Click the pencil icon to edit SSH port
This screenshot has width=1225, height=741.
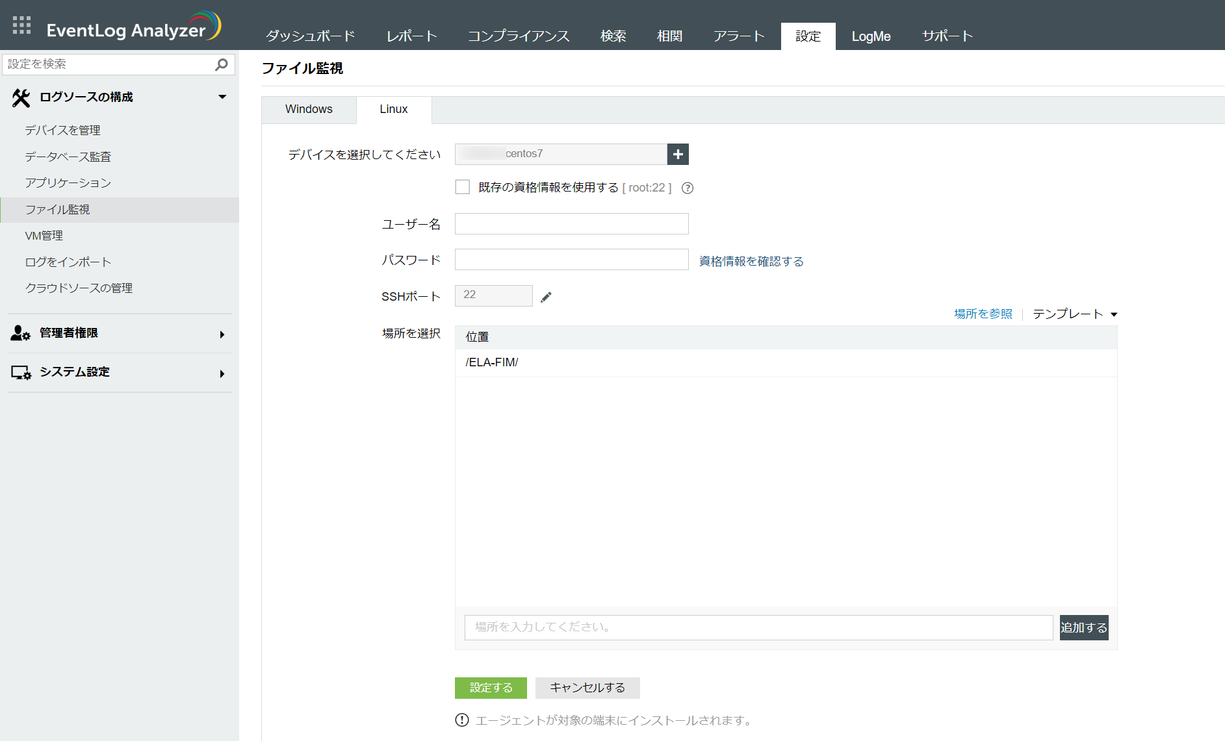tap(546, 297)
